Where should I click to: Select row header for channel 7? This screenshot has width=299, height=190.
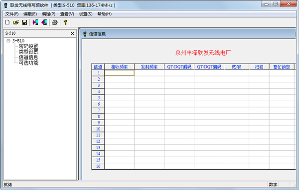pos(98,110)
